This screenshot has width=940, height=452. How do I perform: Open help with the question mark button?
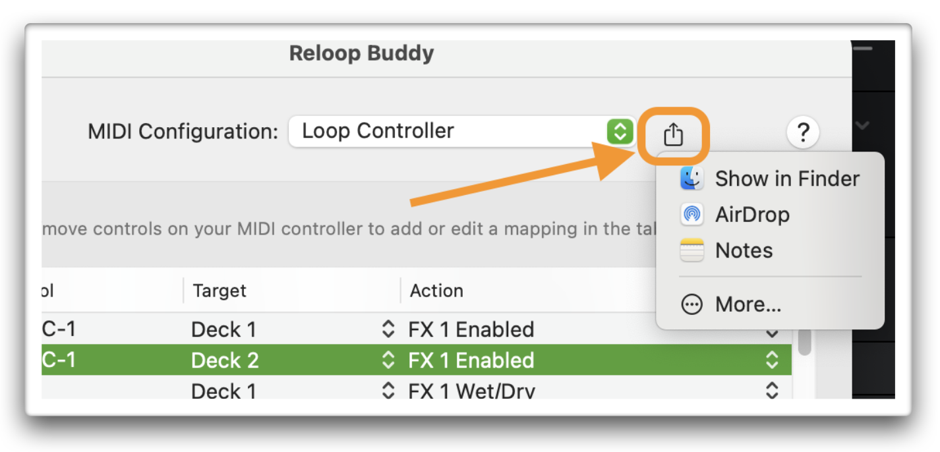click(803, 133)
